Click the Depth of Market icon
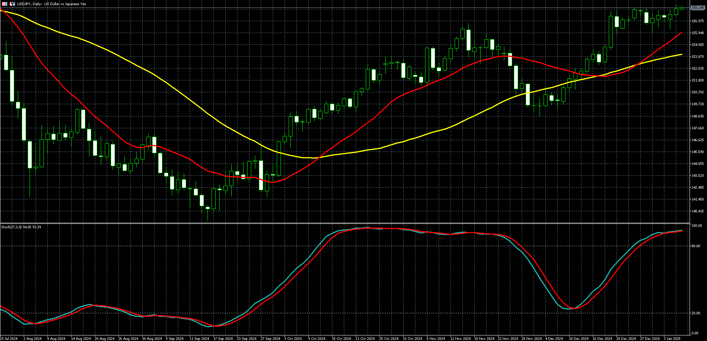 click(x=5, y=4)
